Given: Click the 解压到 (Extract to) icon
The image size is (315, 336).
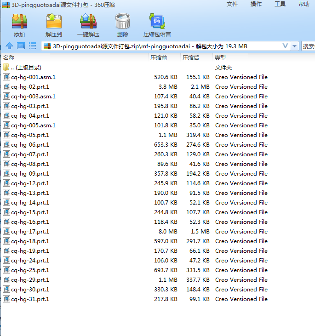Looking at the screenshot, I should click(x=54, y=21).
